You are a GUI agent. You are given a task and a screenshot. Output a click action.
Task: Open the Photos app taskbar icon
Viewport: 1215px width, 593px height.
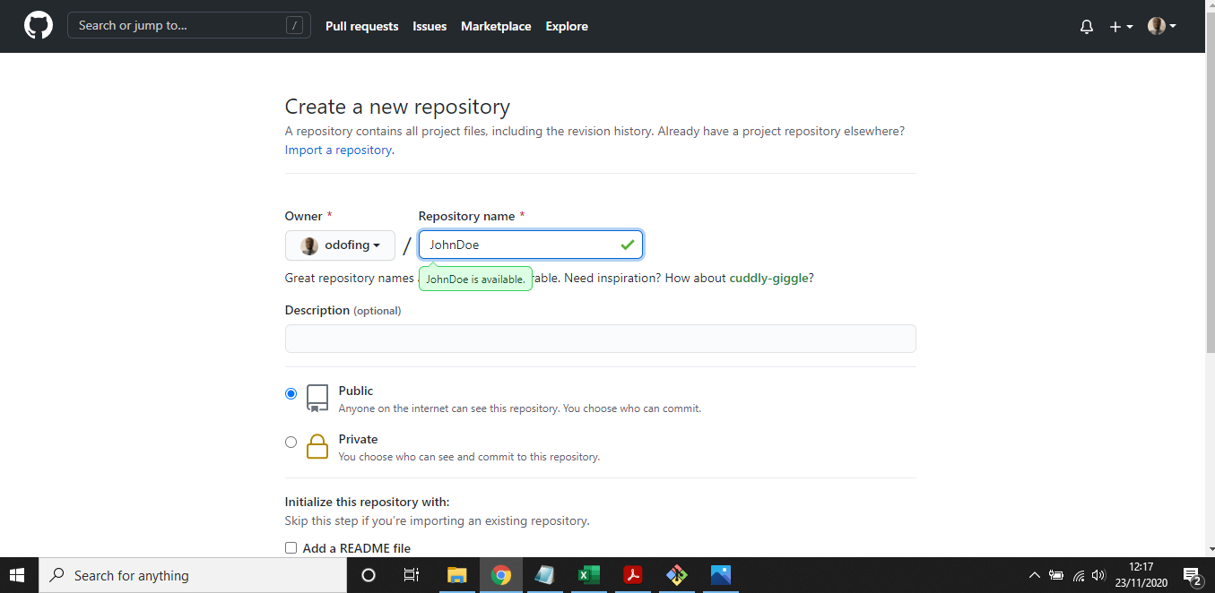[721, 575]
